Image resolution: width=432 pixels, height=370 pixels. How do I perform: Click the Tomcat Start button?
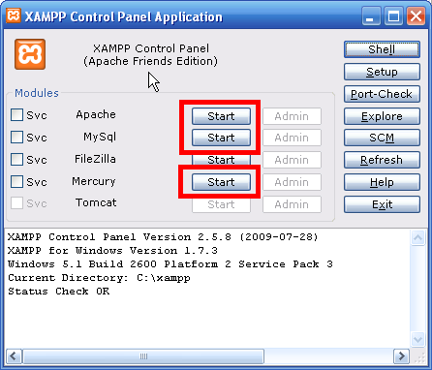[x=221, y=204]
